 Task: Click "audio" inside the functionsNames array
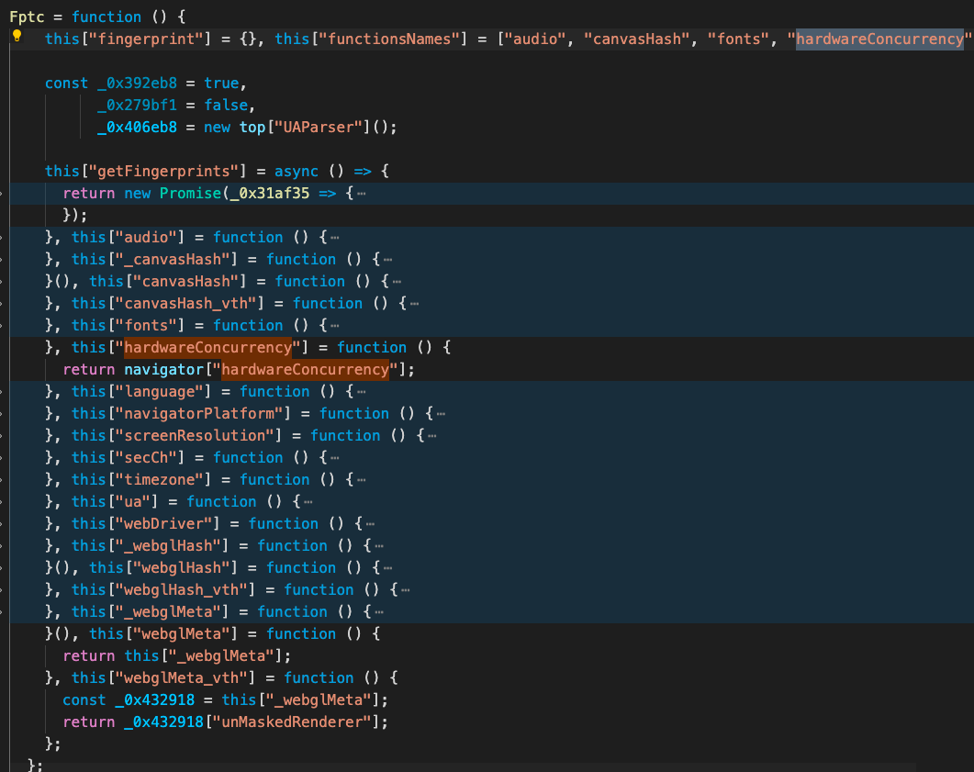click(535, 39)
